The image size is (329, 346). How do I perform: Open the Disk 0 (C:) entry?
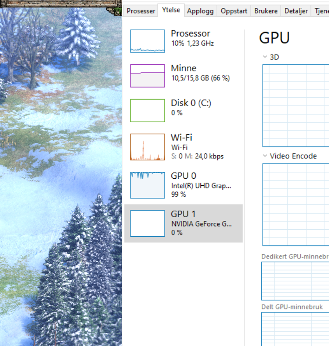[183, 110]
